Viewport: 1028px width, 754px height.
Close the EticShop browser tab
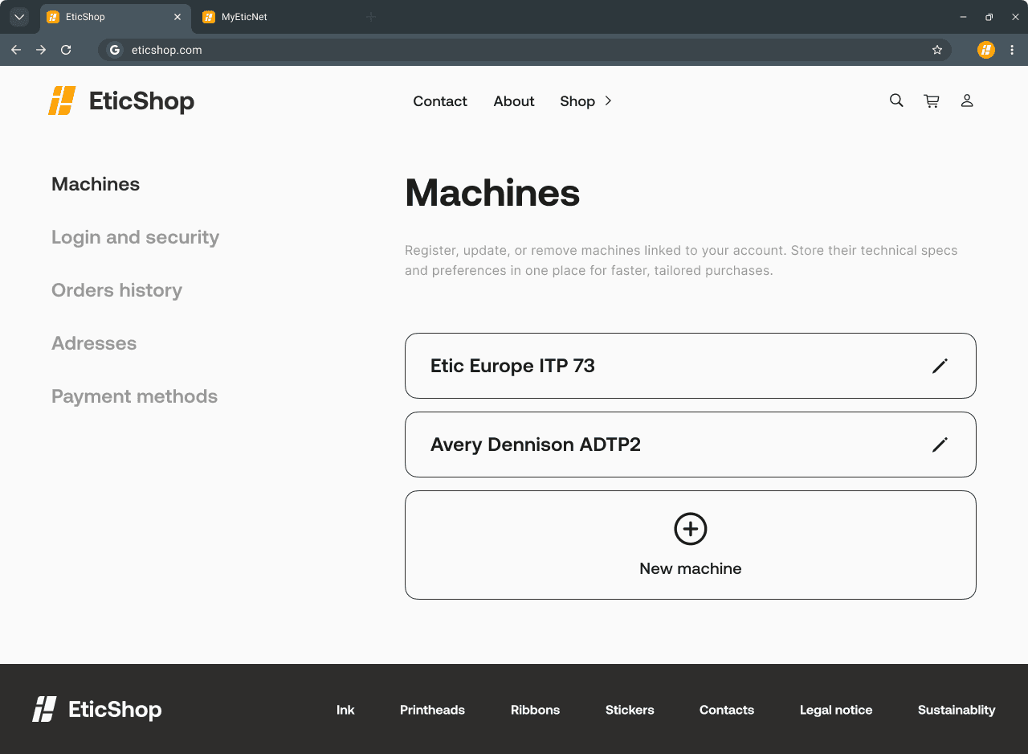[177, 17]
